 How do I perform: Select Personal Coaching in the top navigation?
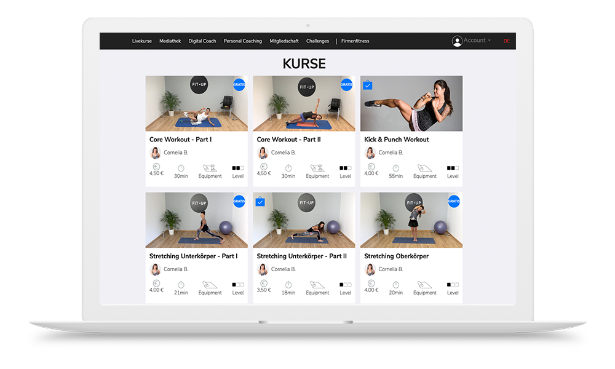point(242,41)
